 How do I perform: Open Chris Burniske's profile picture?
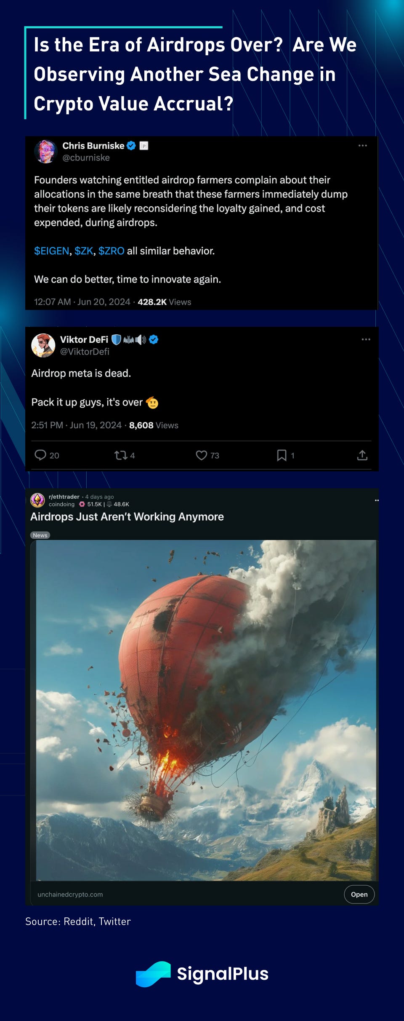(45, 151)
